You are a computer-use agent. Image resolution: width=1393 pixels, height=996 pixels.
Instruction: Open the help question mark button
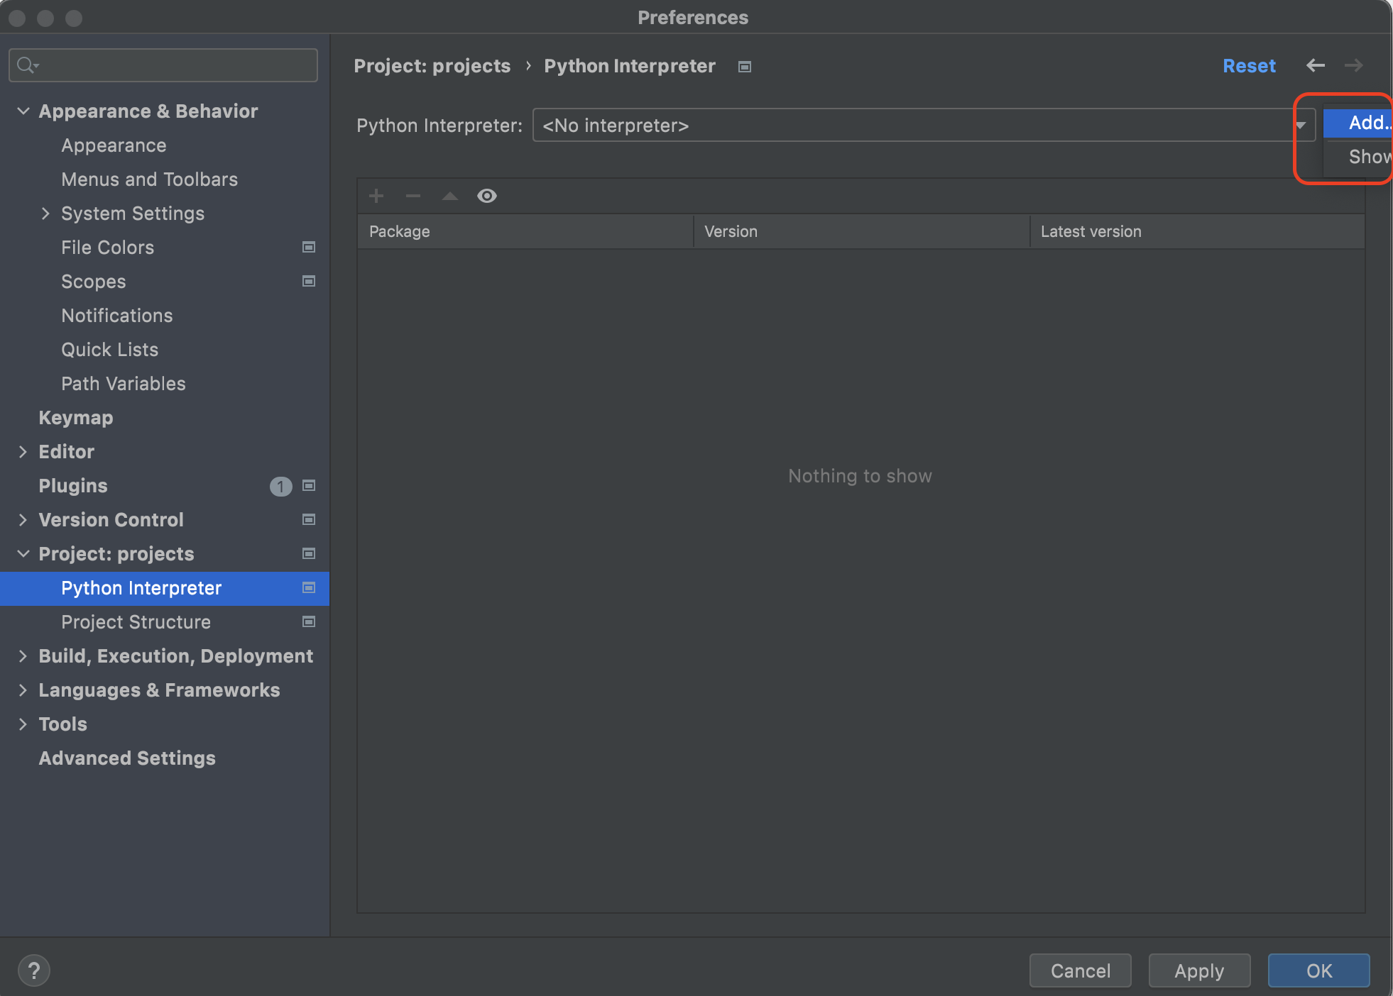click(34, 970)
